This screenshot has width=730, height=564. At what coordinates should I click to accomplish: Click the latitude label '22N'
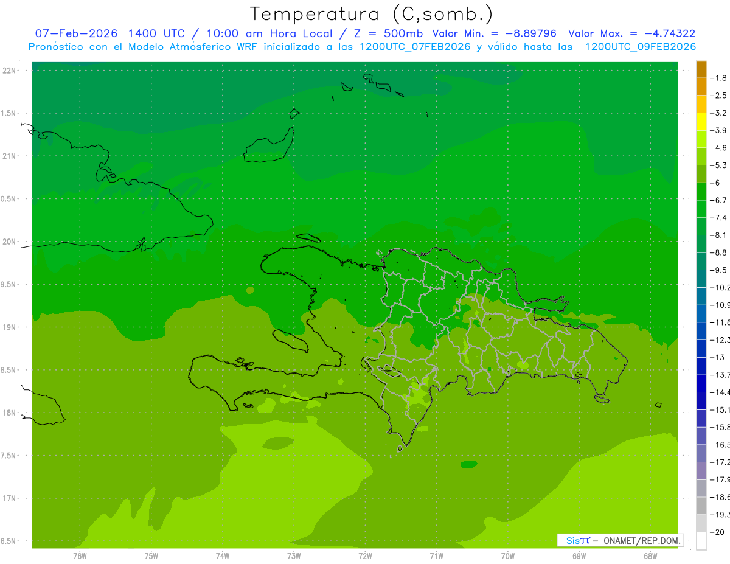[9, 71]
